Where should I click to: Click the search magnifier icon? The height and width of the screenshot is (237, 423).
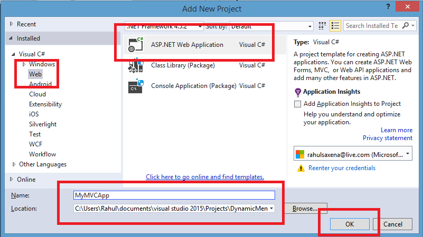[x=405, y=26]
